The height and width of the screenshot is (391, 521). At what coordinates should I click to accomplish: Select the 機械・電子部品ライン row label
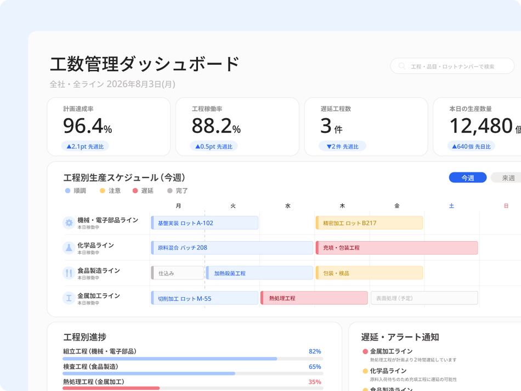coord(107,220)
